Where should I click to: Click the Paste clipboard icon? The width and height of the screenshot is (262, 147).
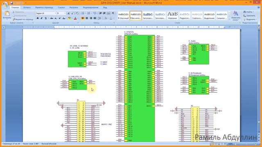(x=7, y=13)
